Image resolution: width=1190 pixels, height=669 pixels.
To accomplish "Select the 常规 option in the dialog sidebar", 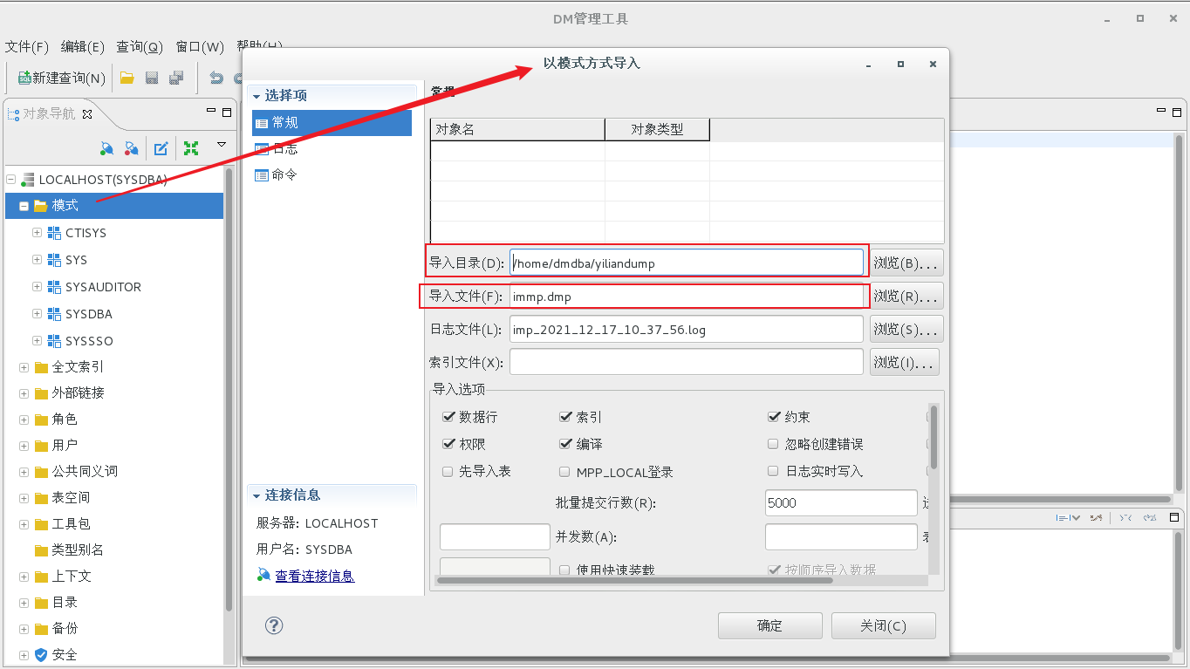I will point(332,123).
